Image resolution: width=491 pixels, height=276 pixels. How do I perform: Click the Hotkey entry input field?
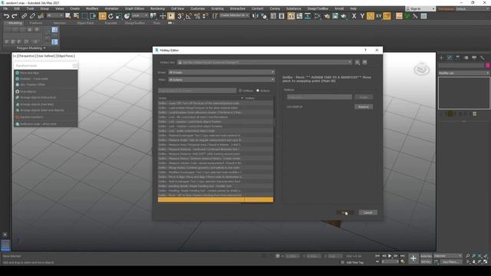pyautogui.click(x=319, y=97)
